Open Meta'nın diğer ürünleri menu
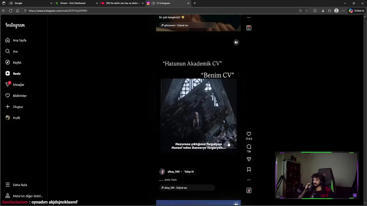Screen dimensions: 367x206 [x=28, y=196]
